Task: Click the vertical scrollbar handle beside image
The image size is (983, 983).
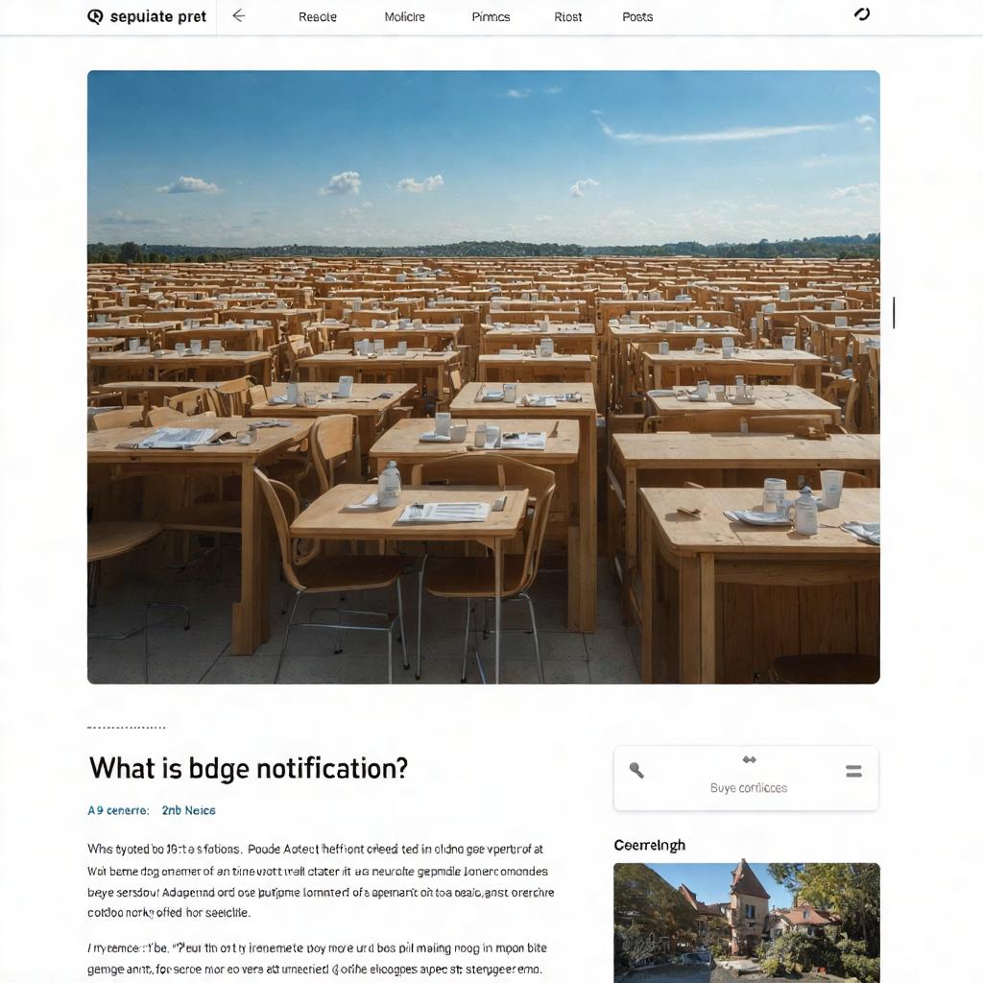Action: [894, 312]
